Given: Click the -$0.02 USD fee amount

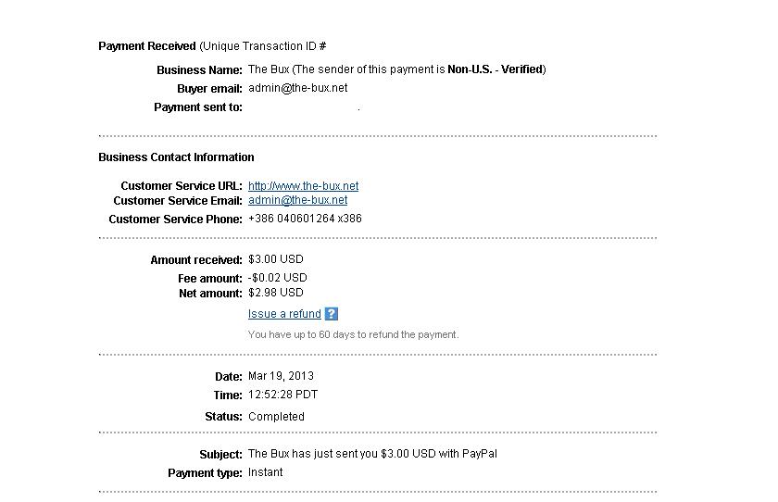Looking at the screenshot, I should click(x=277, y=278).
